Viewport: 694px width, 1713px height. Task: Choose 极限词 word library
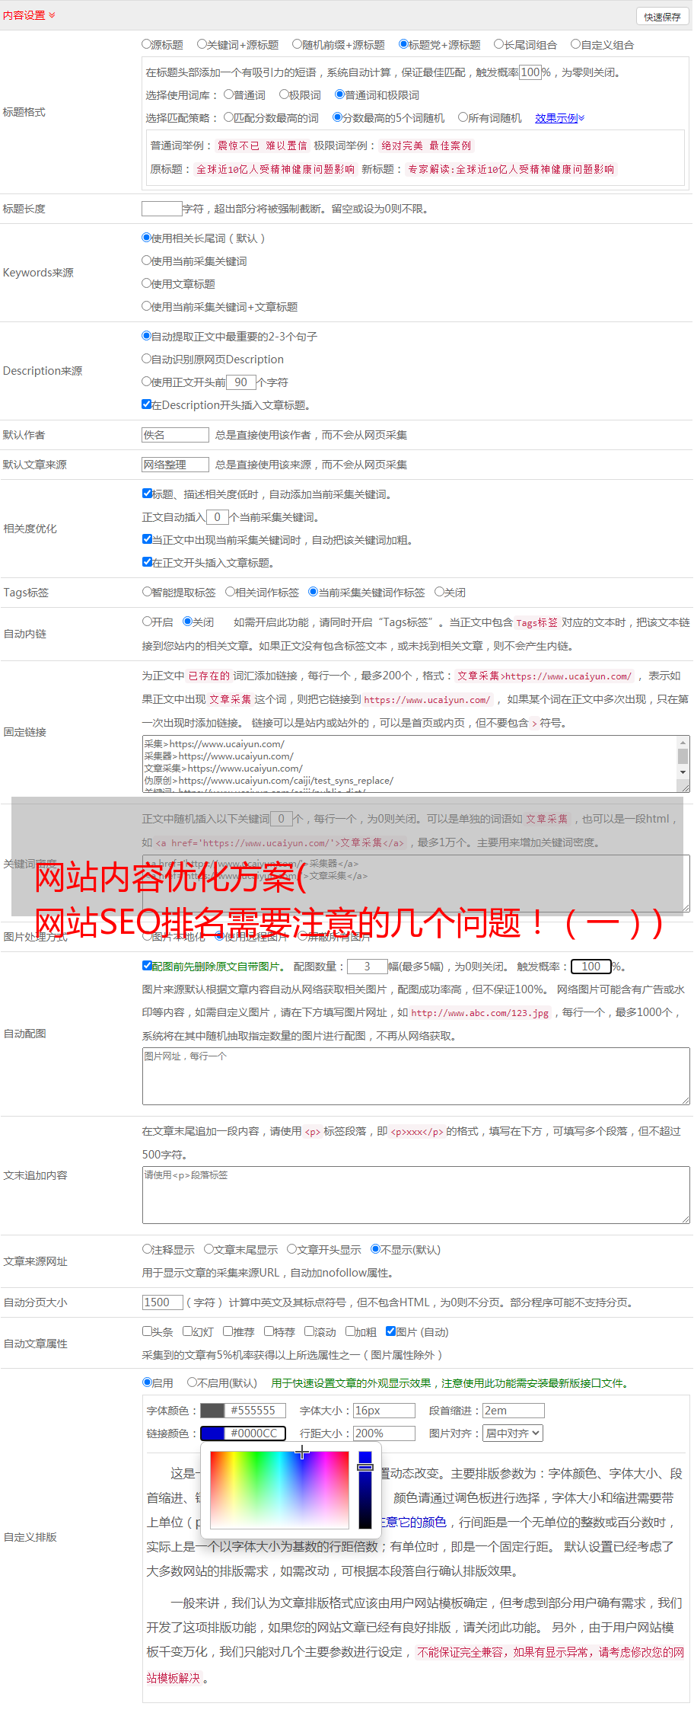(285, 94)
